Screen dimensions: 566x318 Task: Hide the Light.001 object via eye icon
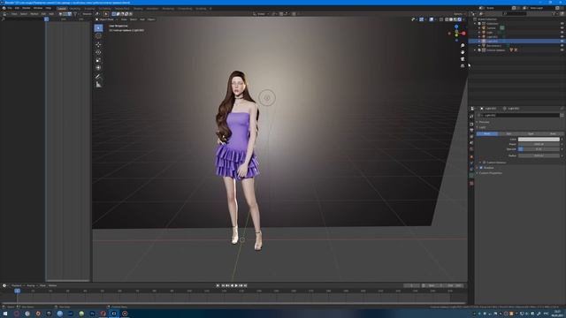[x=562, y=37]
